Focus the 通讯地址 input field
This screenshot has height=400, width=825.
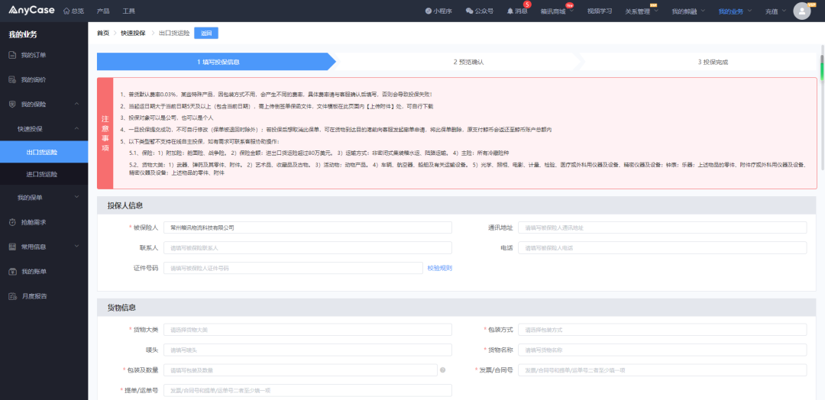point(662,227)
